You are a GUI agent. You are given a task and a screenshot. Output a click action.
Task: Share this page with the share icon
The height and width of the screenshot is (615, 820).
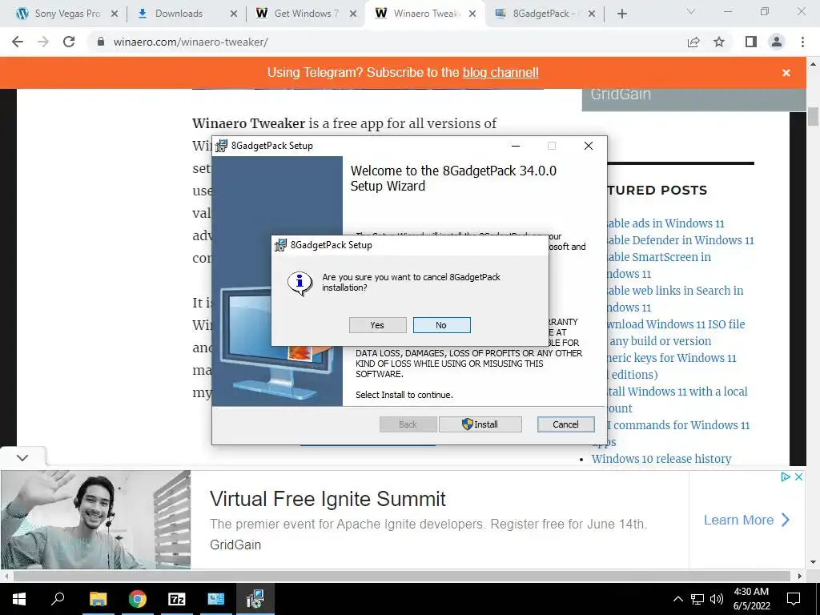pyautogui.click(x=693, y=42)
